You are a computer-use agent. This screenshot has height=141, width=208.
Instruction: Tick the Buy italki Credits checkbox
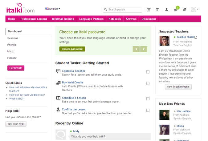pyautogui.click(x=148, y=83)
